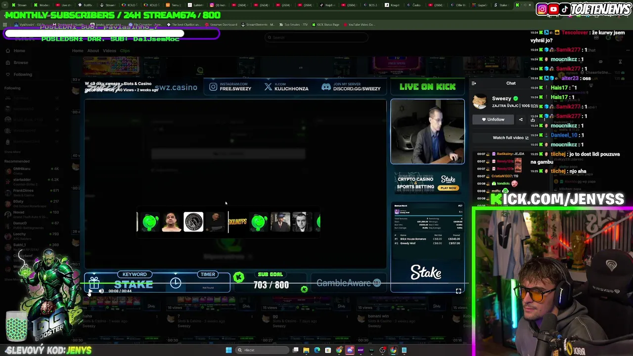This screenshot has height=356, width=633.
Task: Open the clip titled haha
Action: tap(87, 316)
